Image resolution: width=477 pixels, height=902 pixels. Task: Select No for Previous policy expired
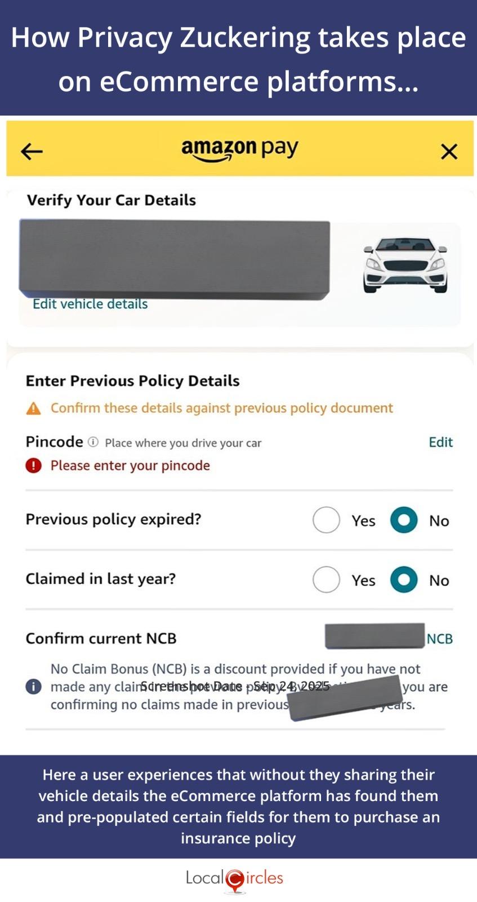coord(404,520)
